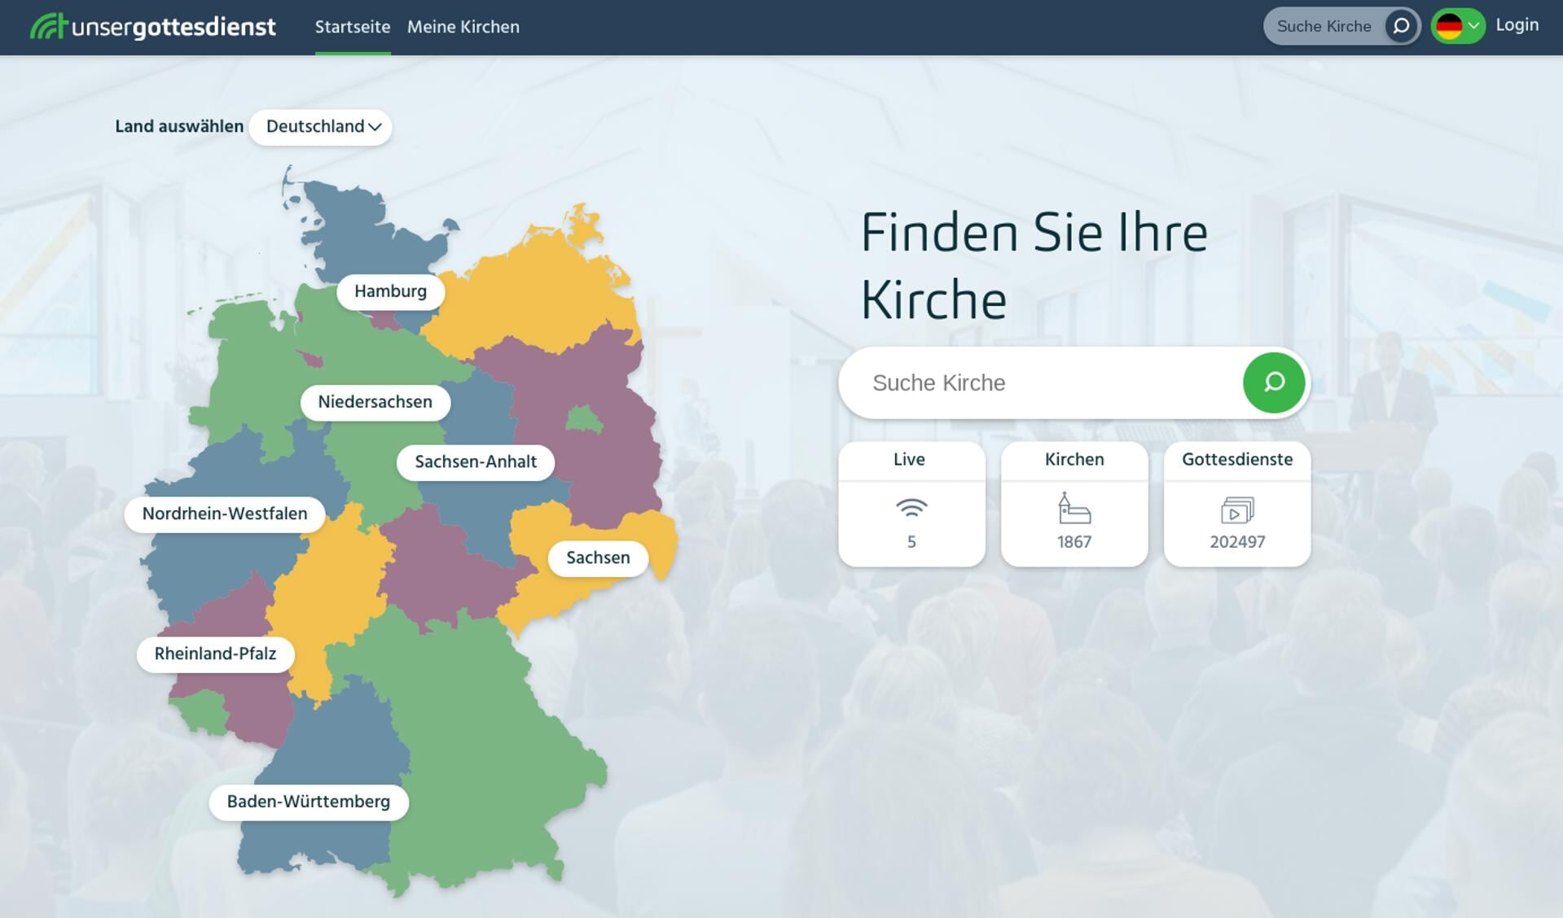This screenshot has height=918, width=1563.
Task: Click the main Suche Kirche input field
Action: pyautogui.click(x=1041, y=382)
